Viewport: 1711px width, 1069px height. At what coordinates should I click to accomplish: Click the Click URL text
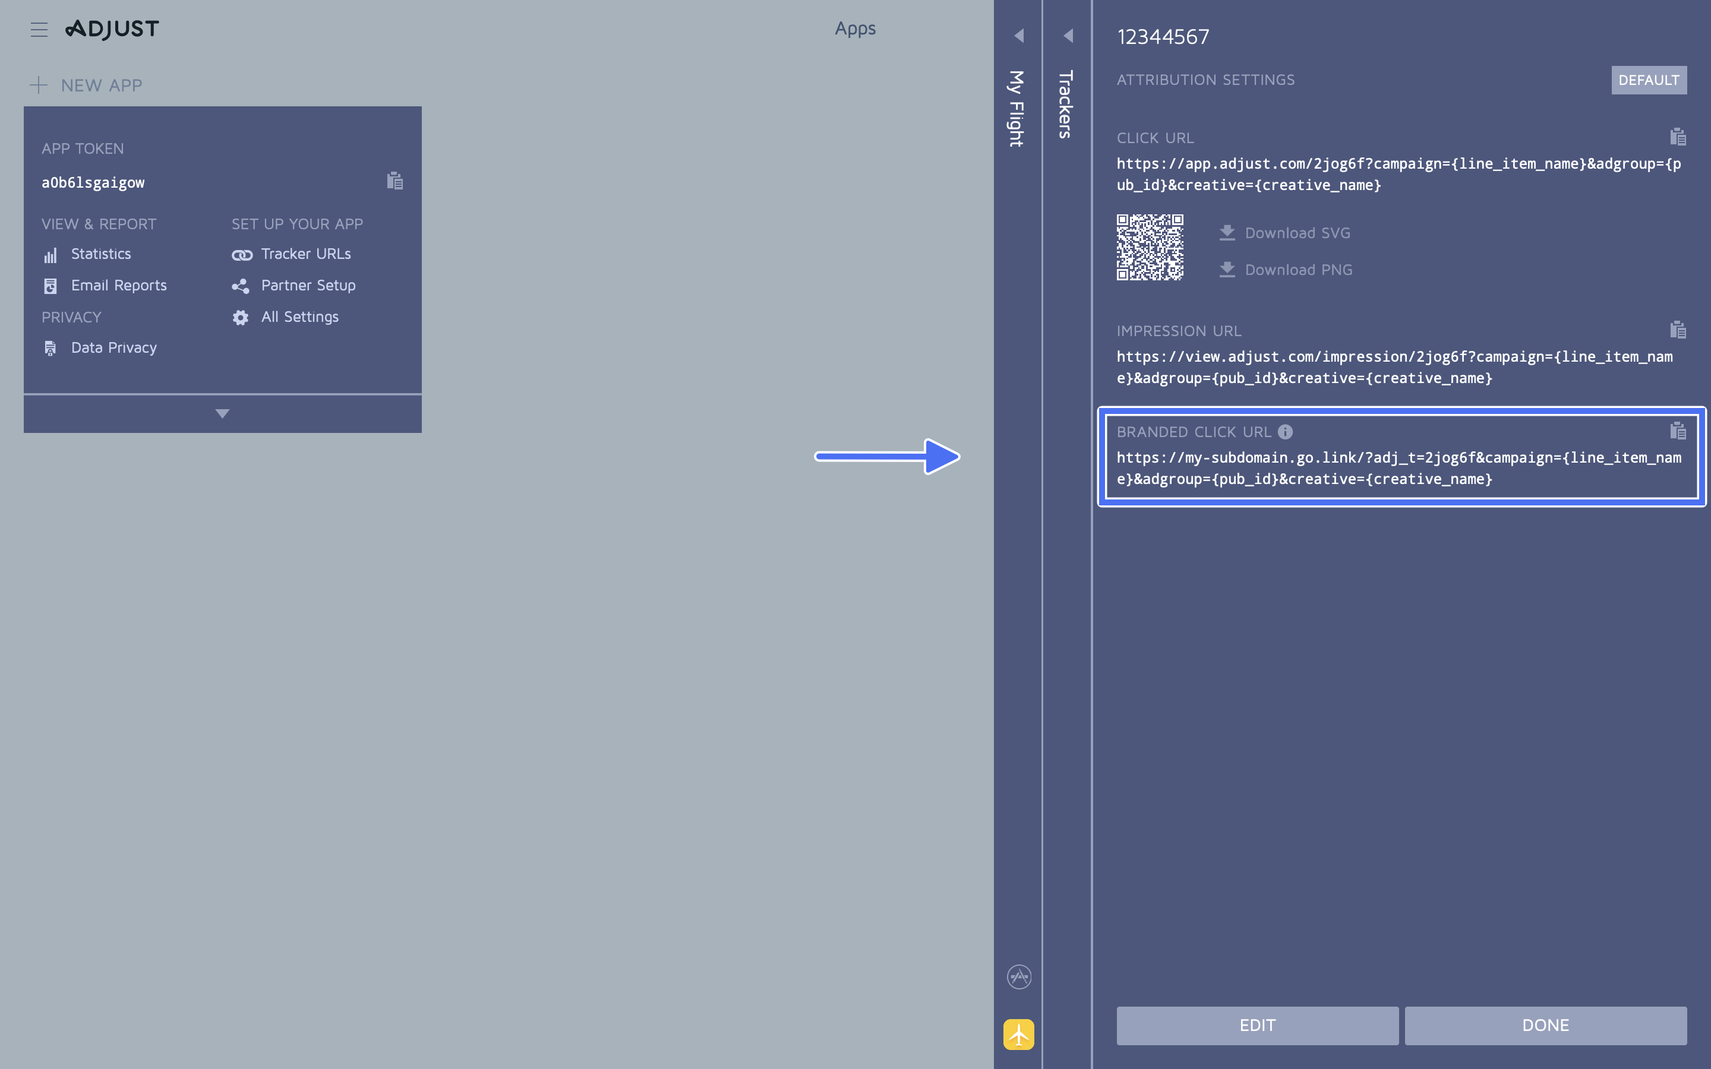(x=1399, y=175)
